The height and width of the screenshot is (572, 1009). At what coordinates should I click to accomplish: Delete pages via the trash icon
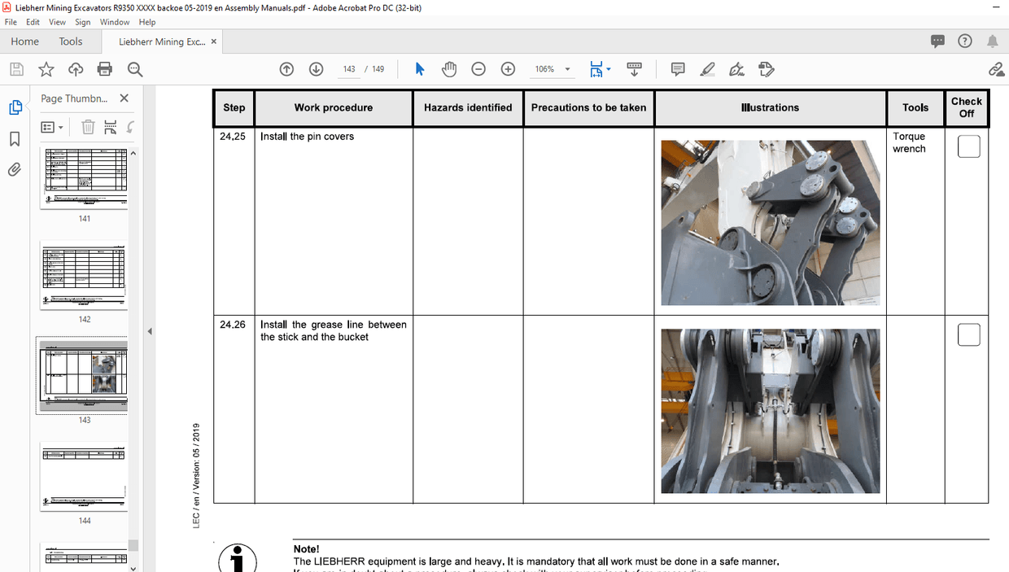pos(88,127)
